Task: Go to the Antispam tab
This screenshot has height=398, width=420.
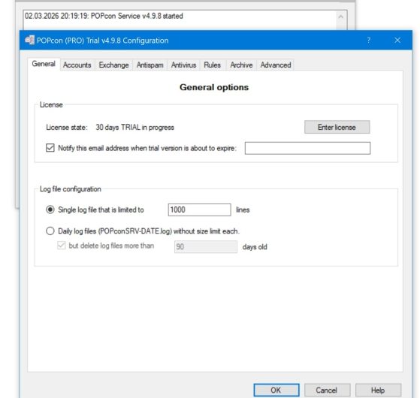Action: click(x=150, y=65)
